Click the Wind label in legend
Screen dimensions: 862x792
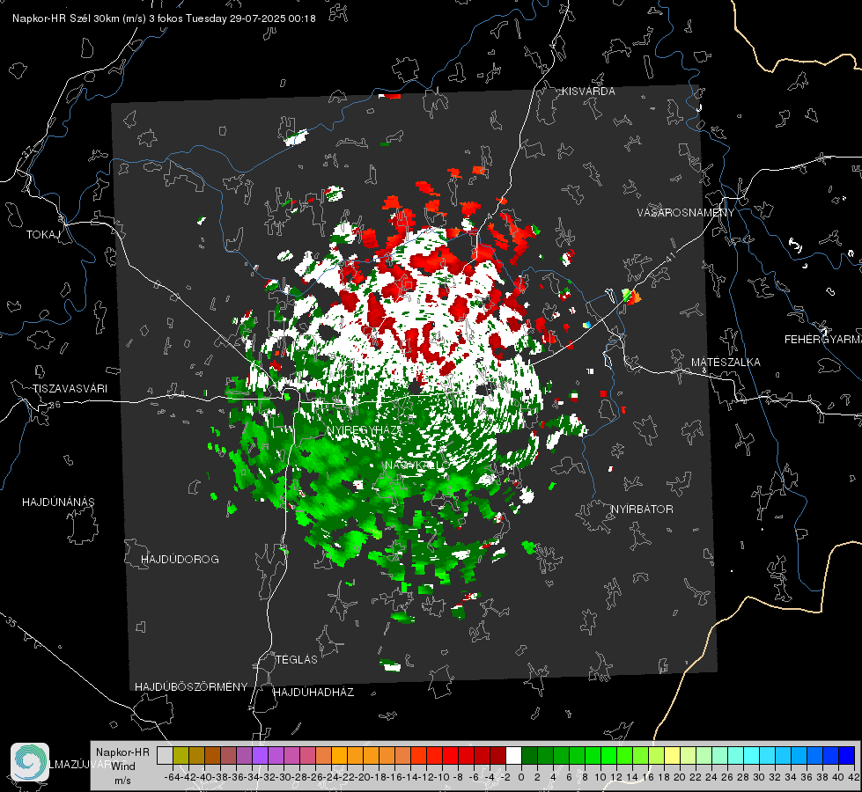click(123, 766)
